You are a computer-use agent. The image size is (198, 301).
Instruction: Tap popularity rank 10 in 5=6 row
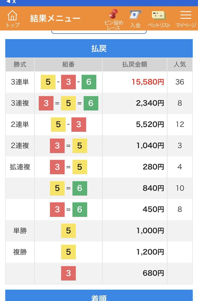coord(180,188)
